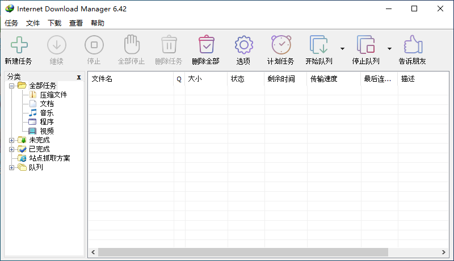Screen dimensions: 454x261
Task: Click the 开始队列 (Start Queue) icon
Action: click(318, 45)
